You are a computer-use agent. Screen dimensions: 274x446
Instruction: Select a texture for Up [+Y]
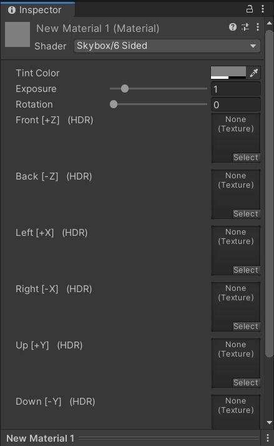pyautogui.click(x=246, y=383)
